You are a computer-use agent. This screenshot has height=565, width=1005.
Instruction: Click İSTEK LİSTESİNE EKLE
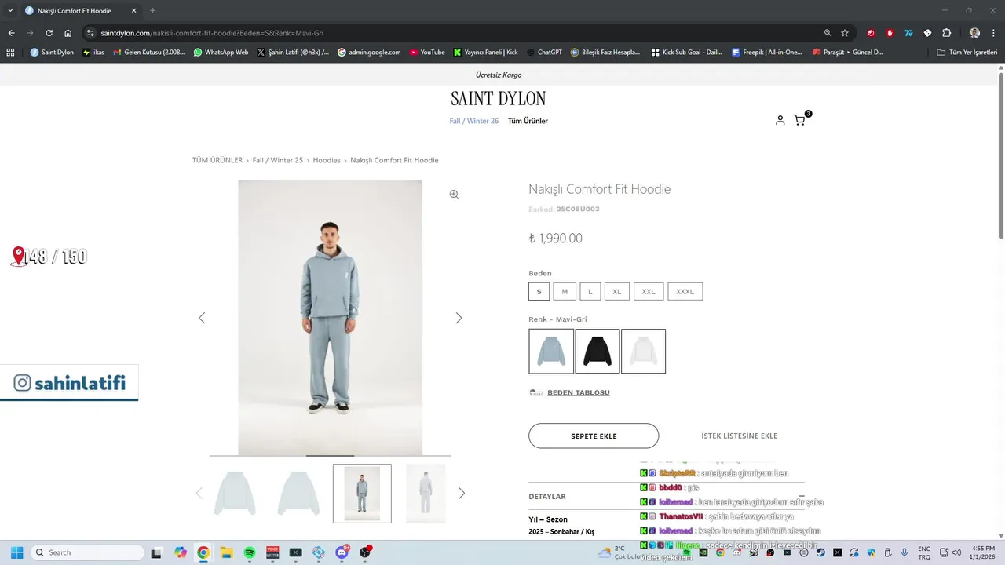pyautogui.click(x=740, y=436)
